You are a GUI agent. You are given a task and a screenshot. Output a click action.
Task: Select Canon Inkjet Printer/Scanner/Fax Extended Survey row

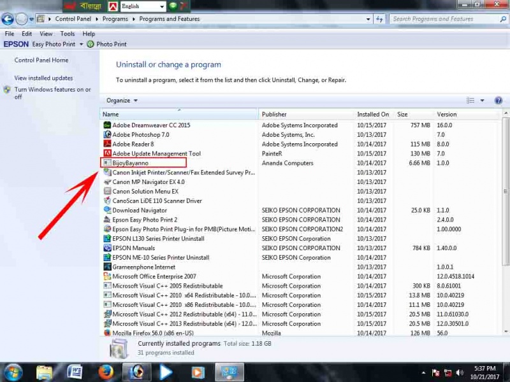point(301,173)
